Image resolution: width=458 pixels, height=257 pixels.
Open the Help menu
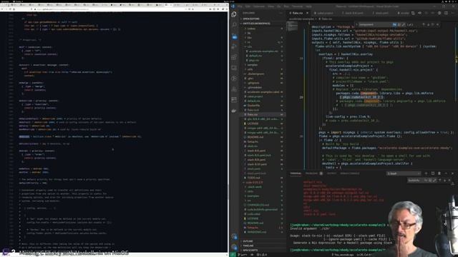pos(308,6)
